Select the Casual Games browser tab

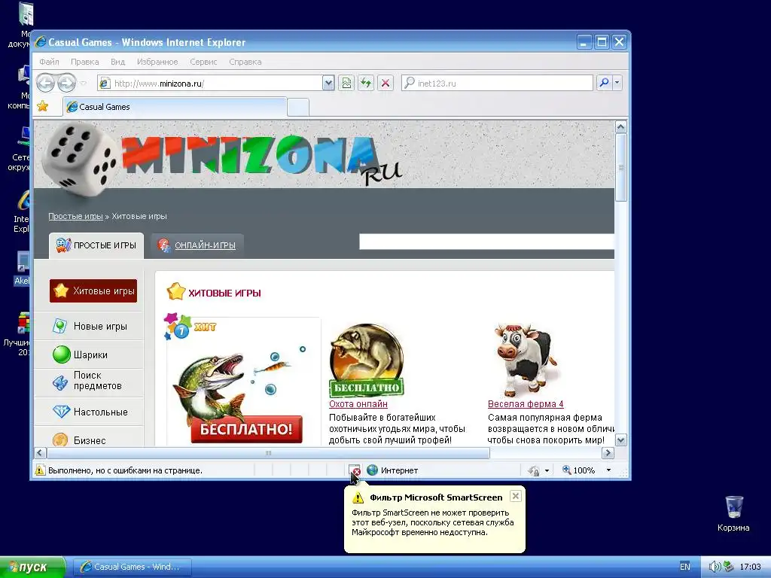(x=175, y=107)
